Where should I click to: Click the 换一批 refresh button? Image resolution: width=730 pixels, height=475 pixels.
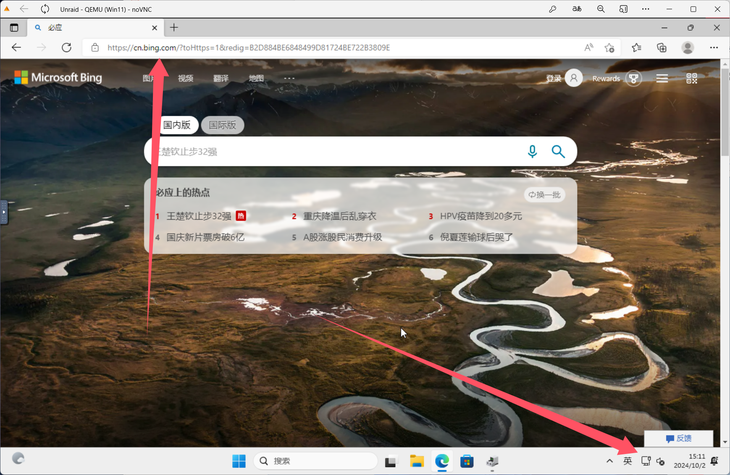coord(544,195)
